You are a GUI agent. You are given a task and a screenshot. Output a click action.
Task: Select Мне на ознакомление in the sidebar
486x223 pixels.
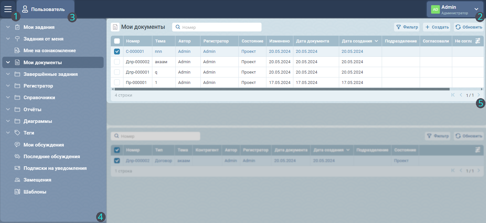tap(49, 51)
